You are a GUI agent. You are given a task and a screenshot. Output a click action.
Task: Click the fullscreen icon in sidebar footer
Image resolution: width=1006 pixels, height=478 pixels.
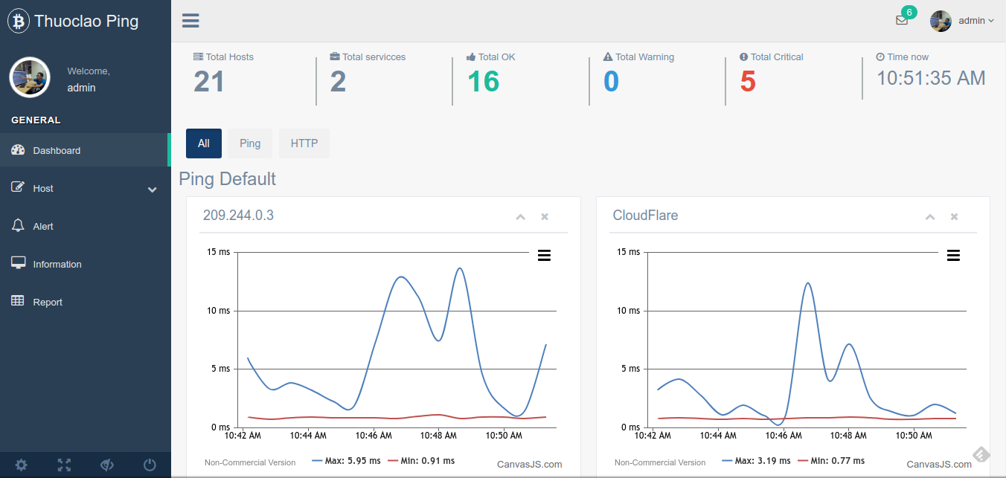tap(64, 465)
